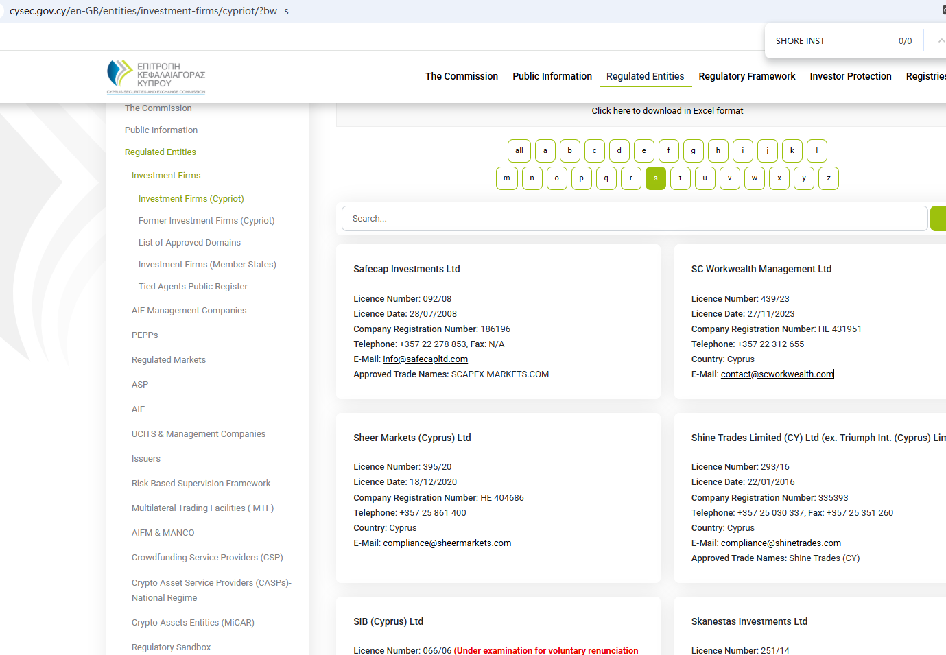Open Regulated Entities top menu
Viewport: 946px width, 655px height.
pyautogui.click(x=645, y=76)
